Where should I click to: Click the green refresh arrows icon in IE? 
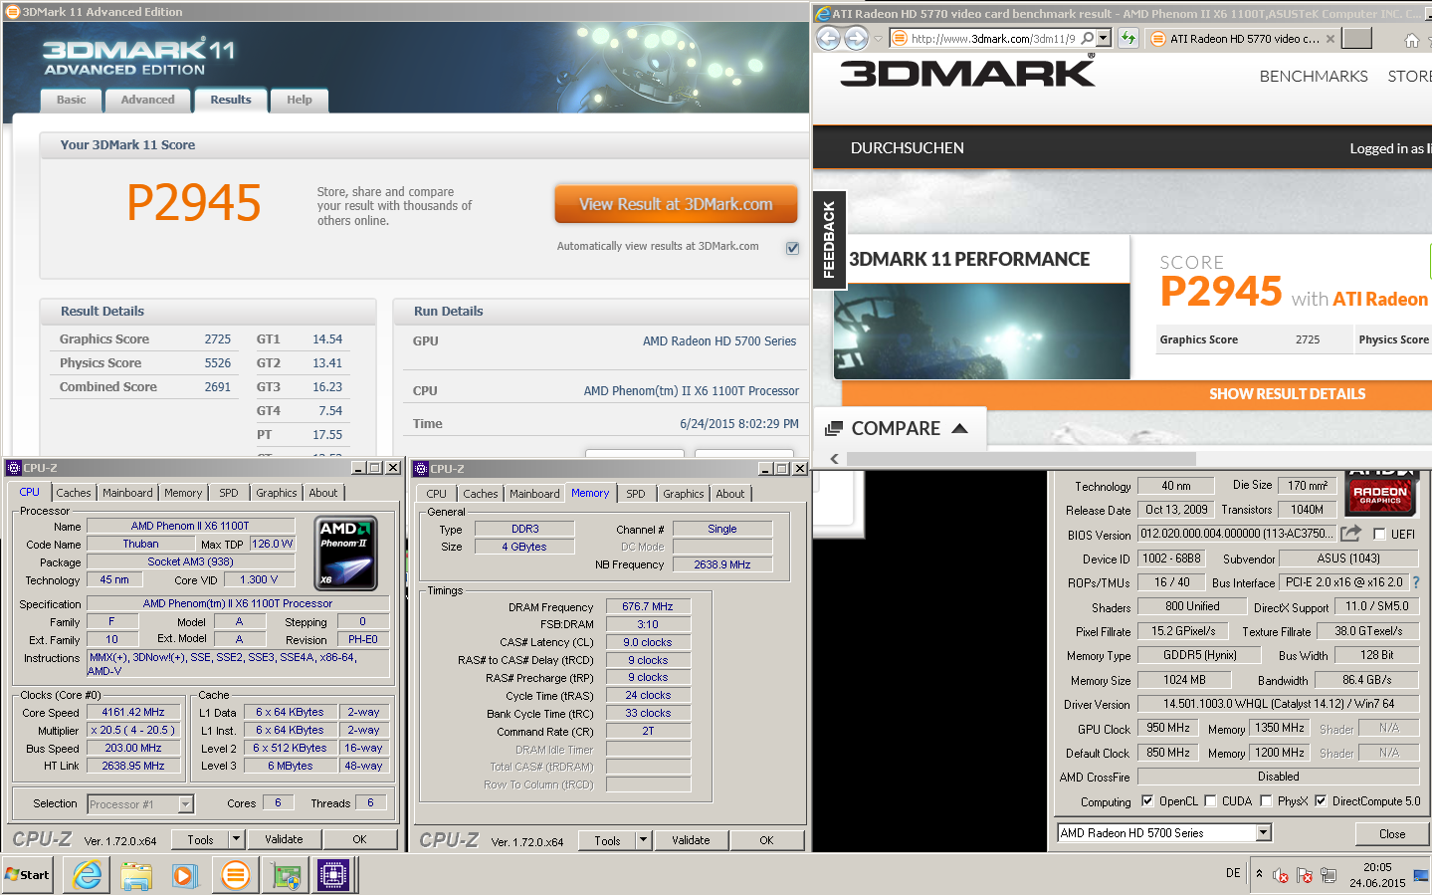pyautogui.click(x=1127, y=38)
